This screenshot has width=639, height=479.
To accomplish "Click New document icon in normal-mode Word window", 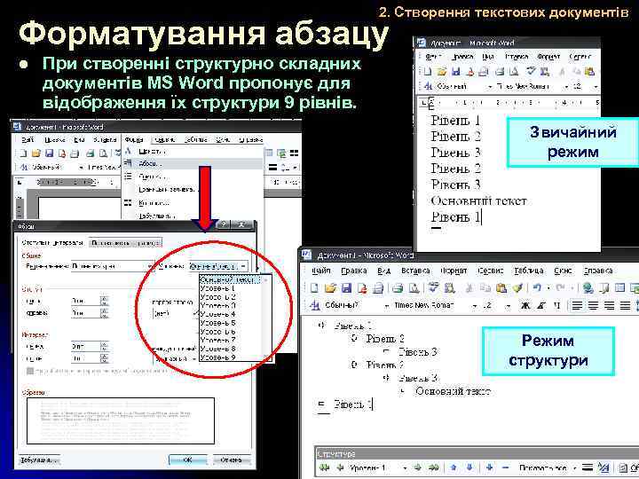I will coord(427,72).
